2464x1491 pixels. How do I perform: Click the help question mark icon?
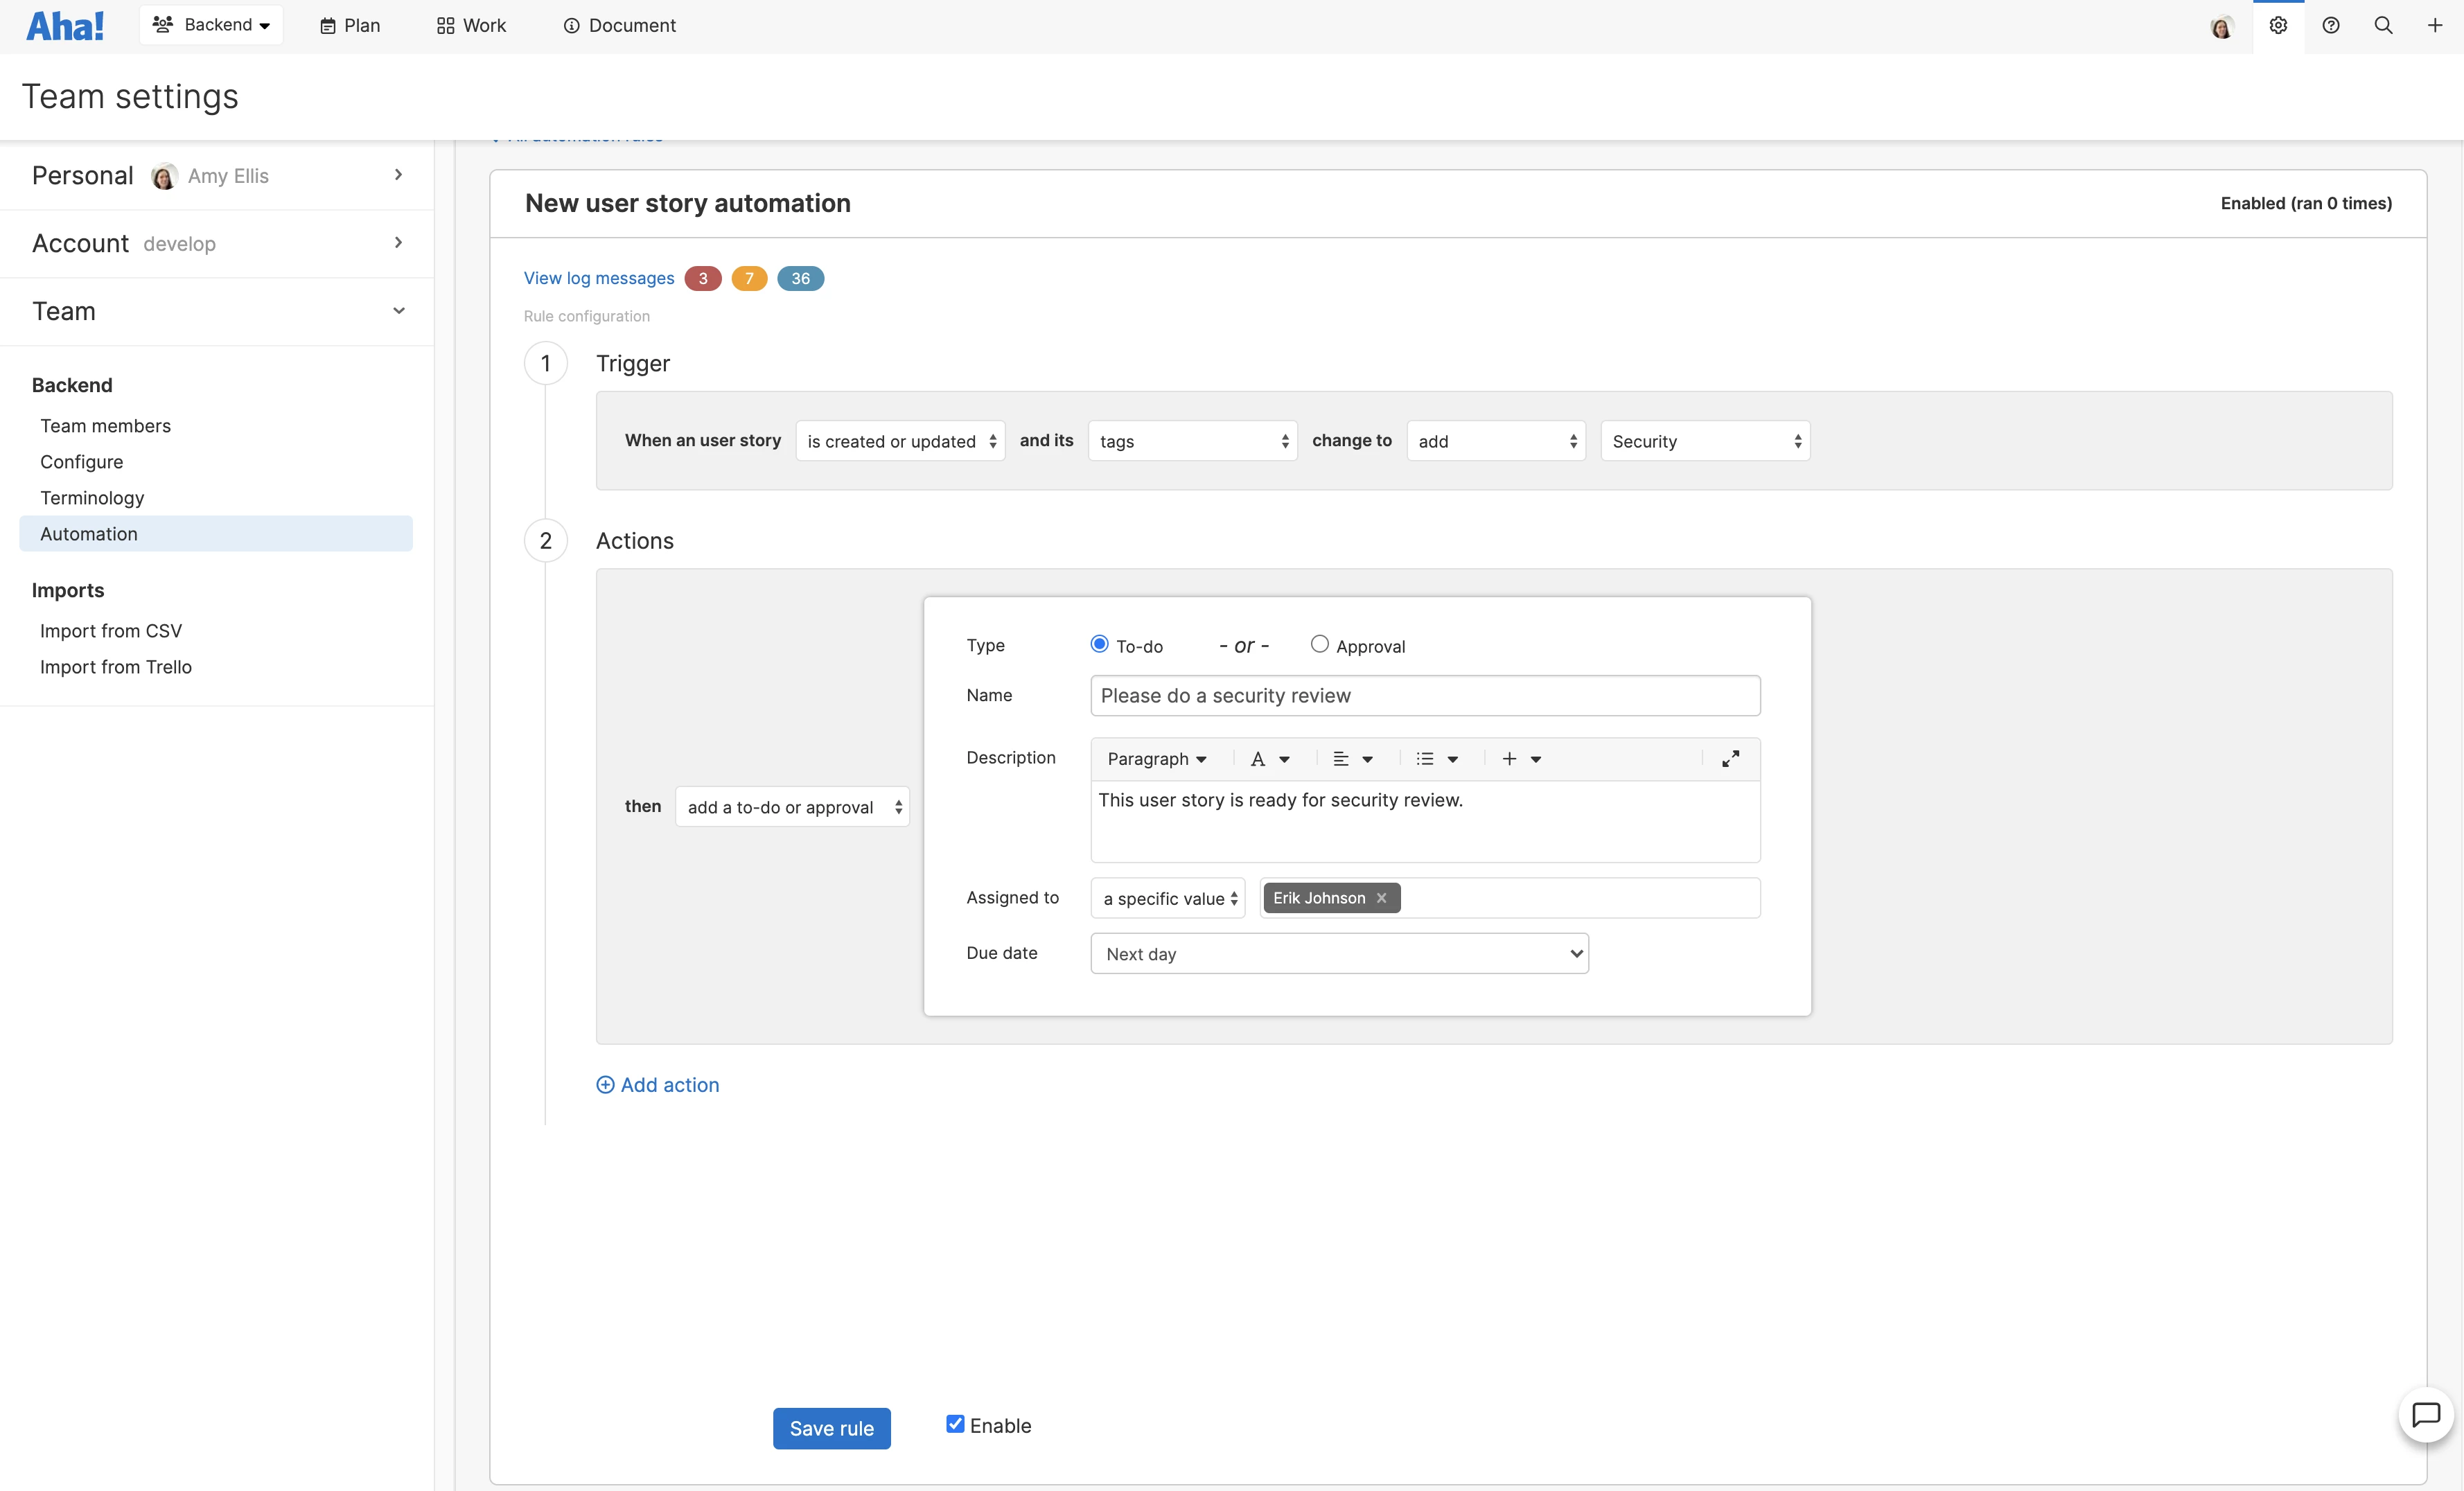pos(2331,26)
